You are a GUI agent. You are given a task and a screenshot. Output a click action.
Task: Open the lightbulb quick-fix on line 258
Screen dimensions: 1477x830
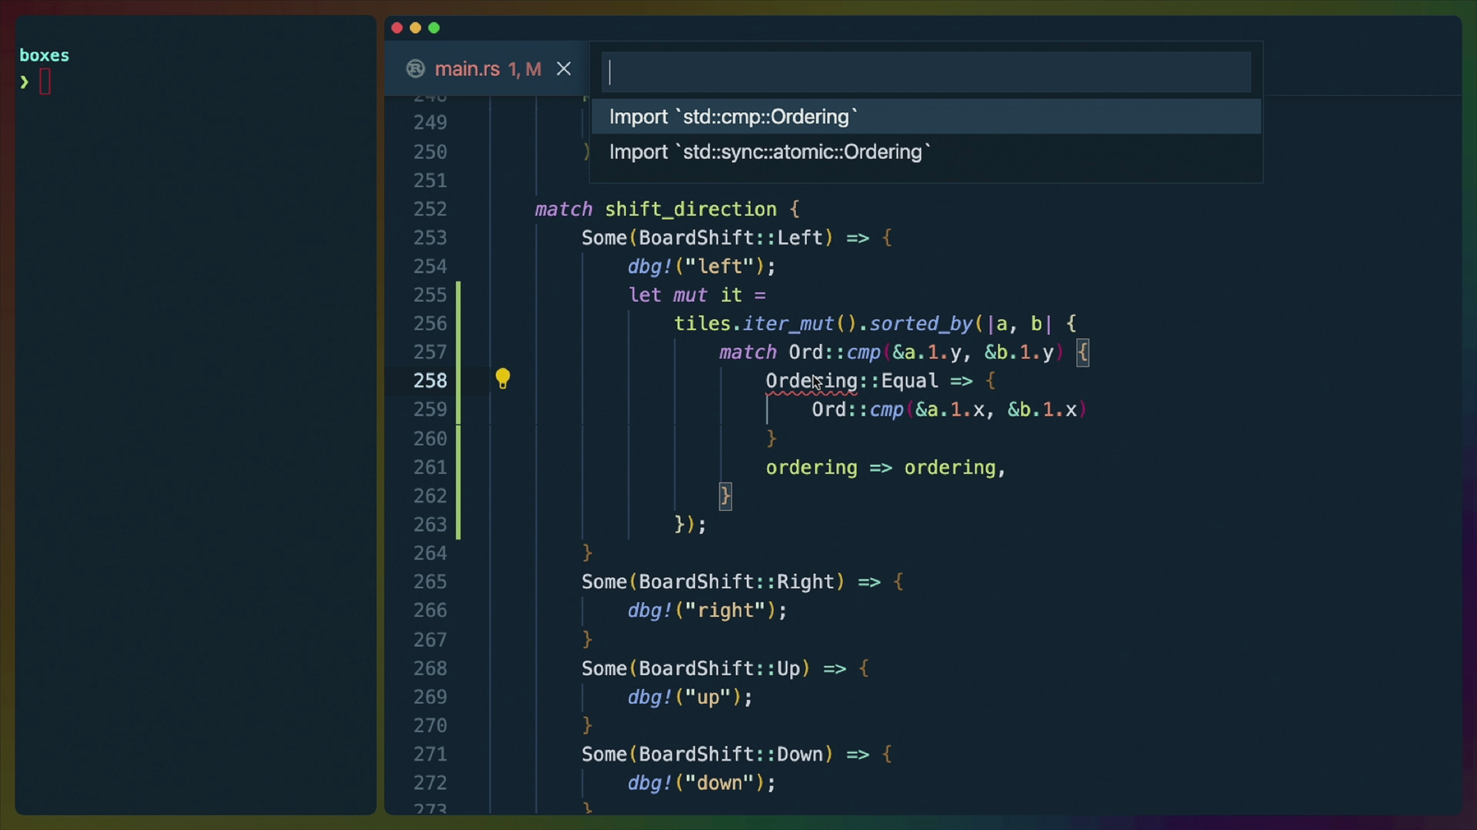(x=503, y=379)
